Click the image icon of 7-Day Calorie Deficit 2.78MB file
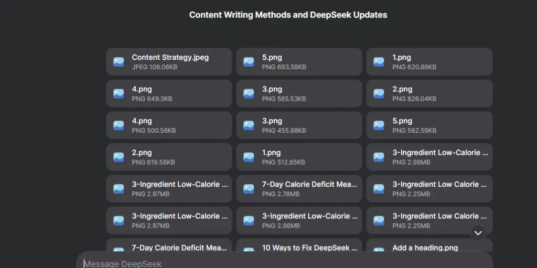 click(x=249, y=189)
